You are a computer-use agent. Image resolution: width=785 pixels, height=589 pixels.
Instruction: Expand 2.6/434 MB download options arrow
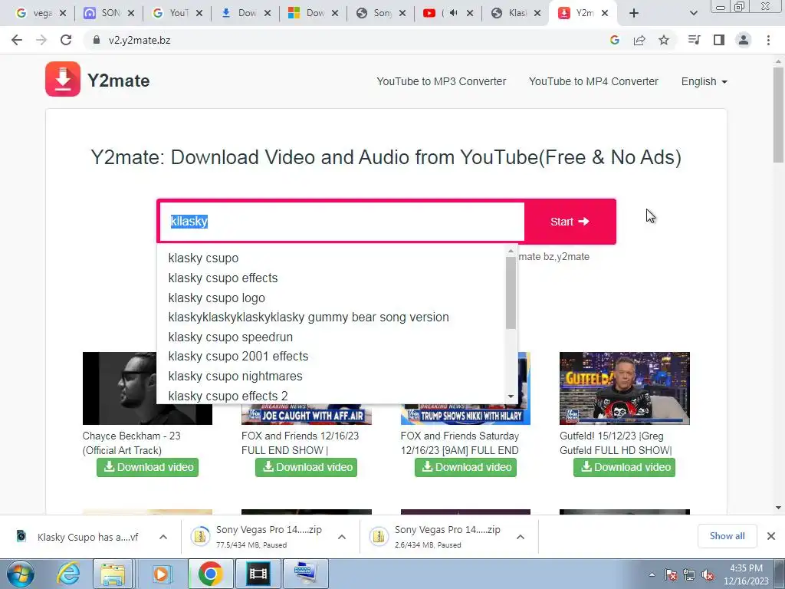pyautogui.click(x=521, y=537)
